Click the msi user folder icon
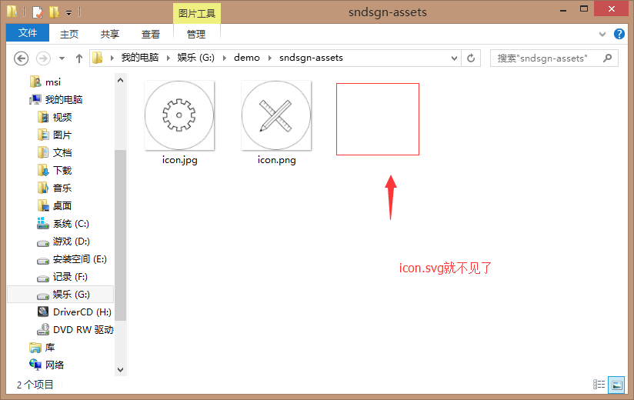Viewport: 634px width, 400px height. coord(35,82)
